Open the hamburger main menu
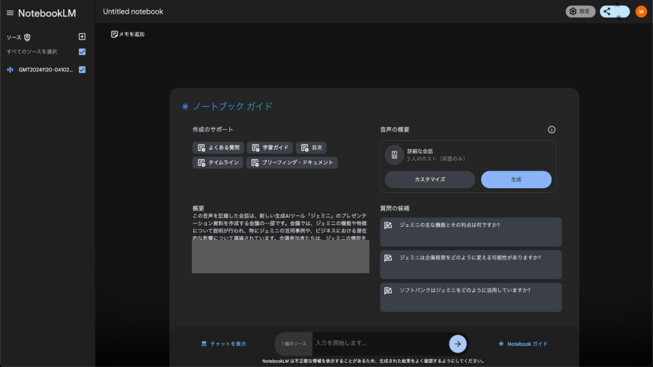Screen dimensions: 653x367 [x=10, y=13]
